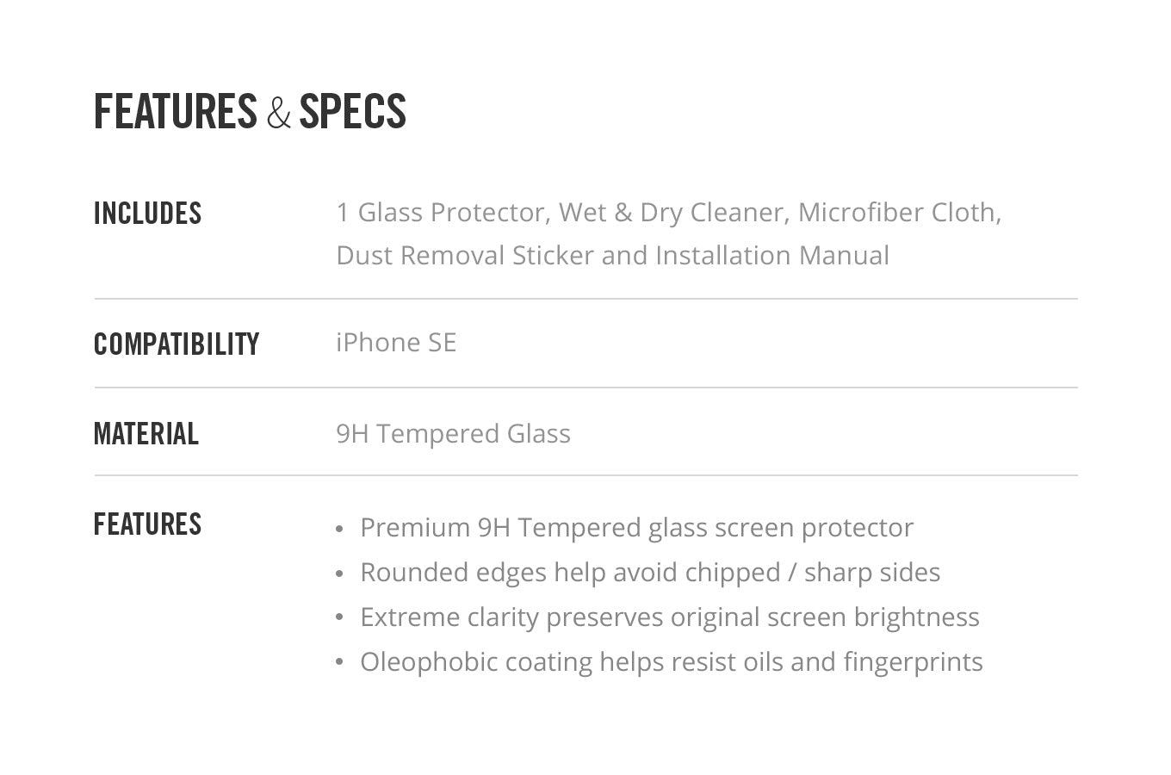Screen dimensions: 1171x775
Task: Click 'Dust Removal Sticker and Installation Manual' line
Action: point(612,256)
